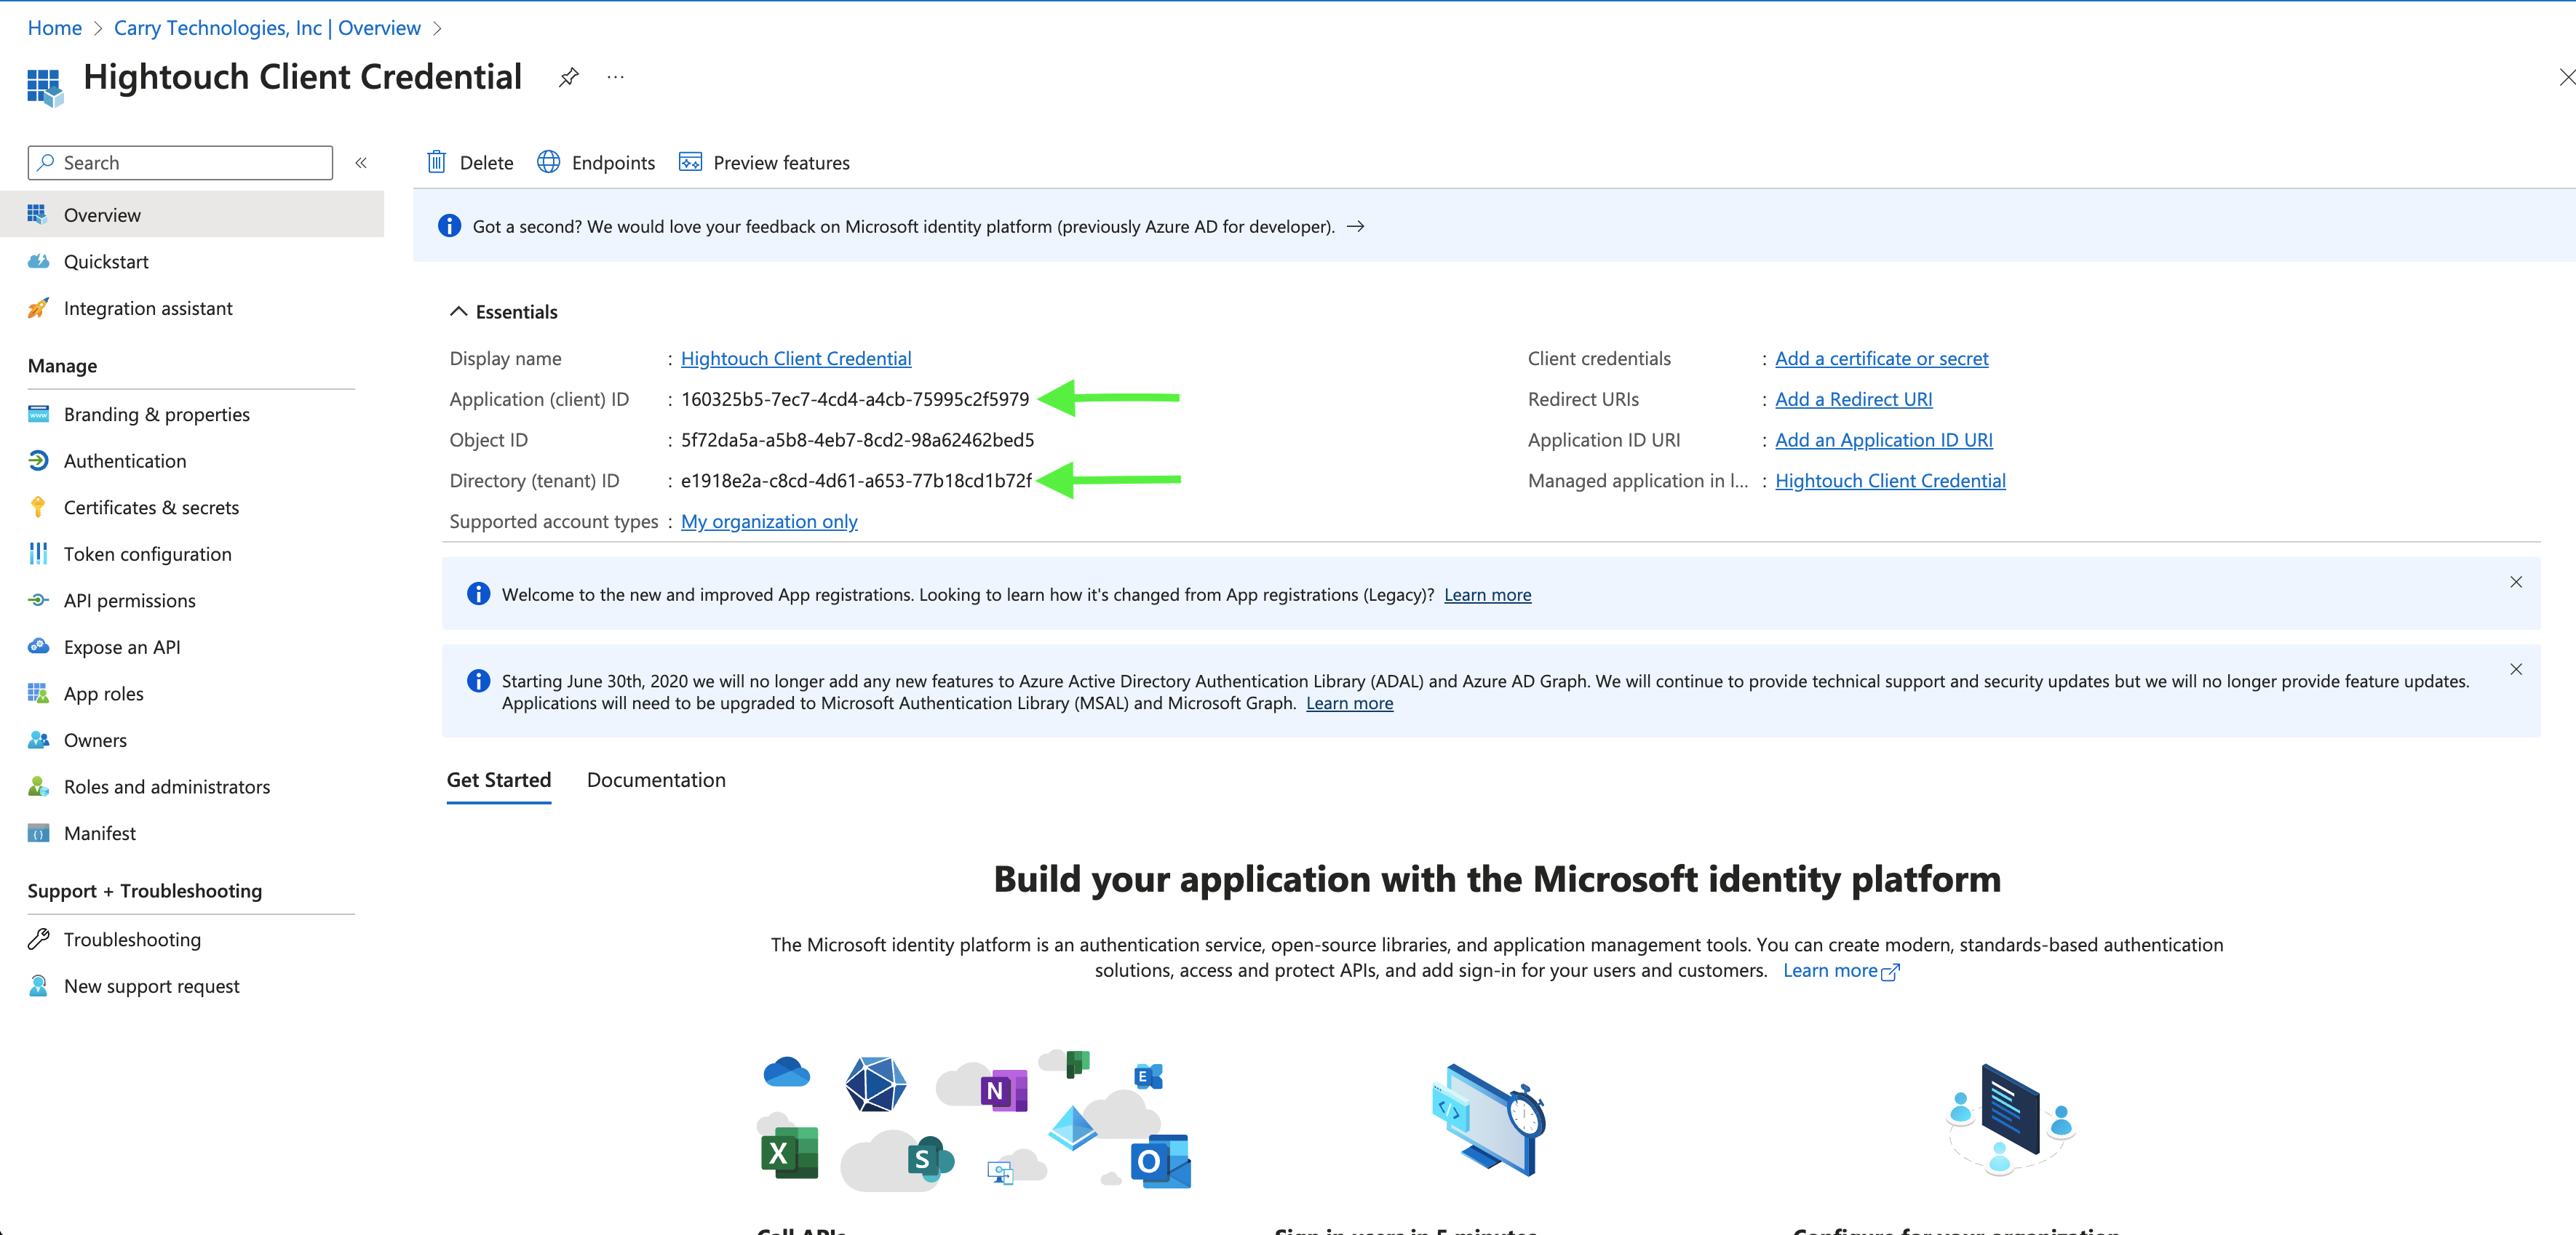Click the Expose an API icon

(38, 647)
